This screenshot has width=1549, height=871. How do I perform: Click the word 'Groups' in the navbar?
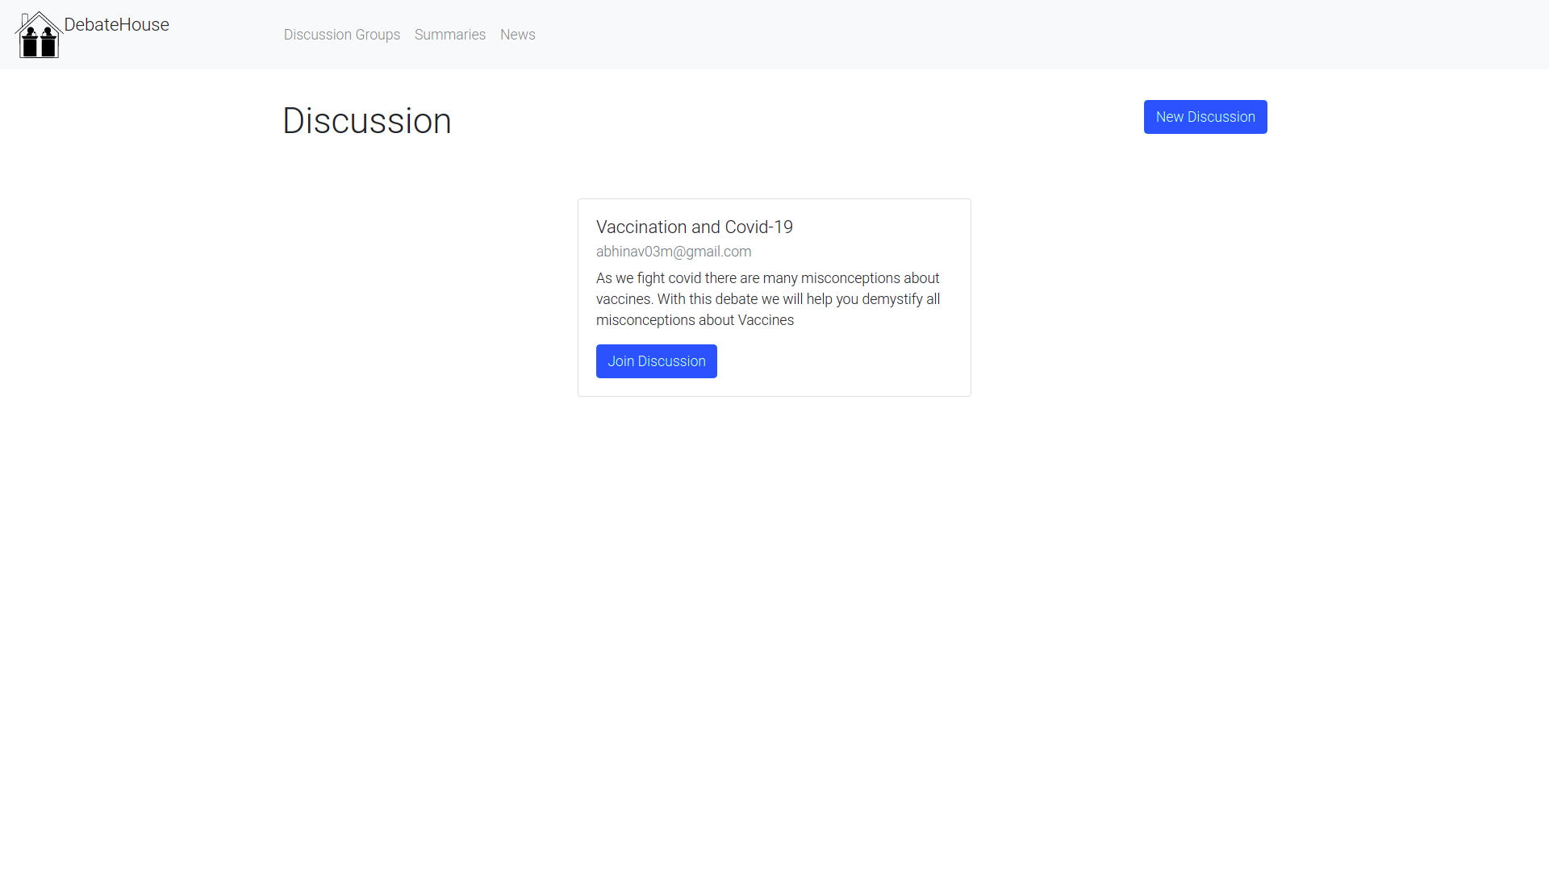pos(378,35)
